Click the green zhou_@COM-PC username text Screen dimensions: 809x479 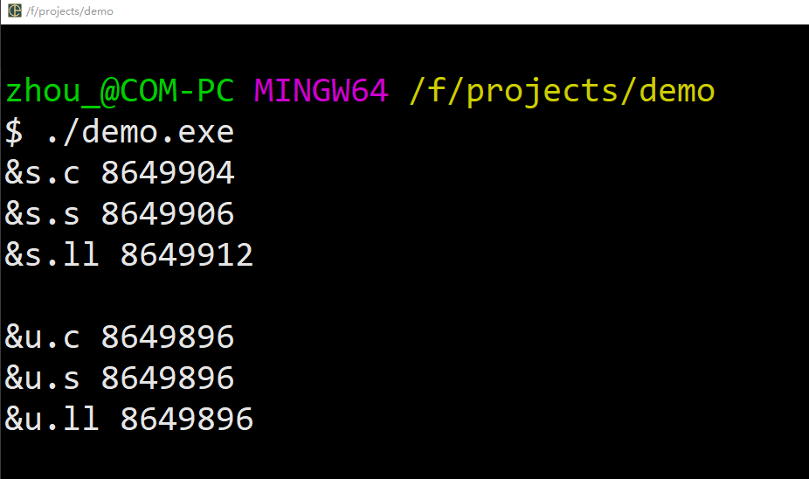pos(120,92)
